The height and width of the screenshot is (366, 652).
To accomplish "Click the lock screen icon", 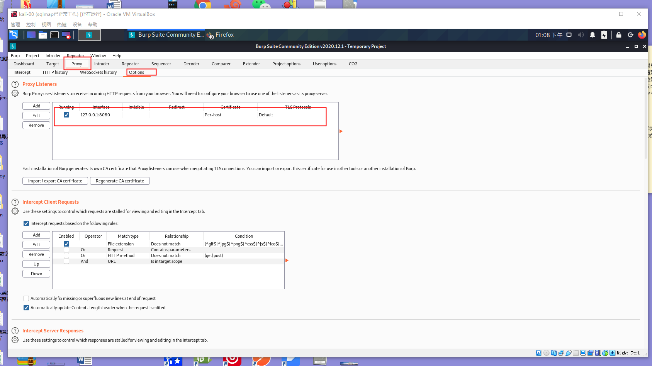I will click(x=619, y=35).
